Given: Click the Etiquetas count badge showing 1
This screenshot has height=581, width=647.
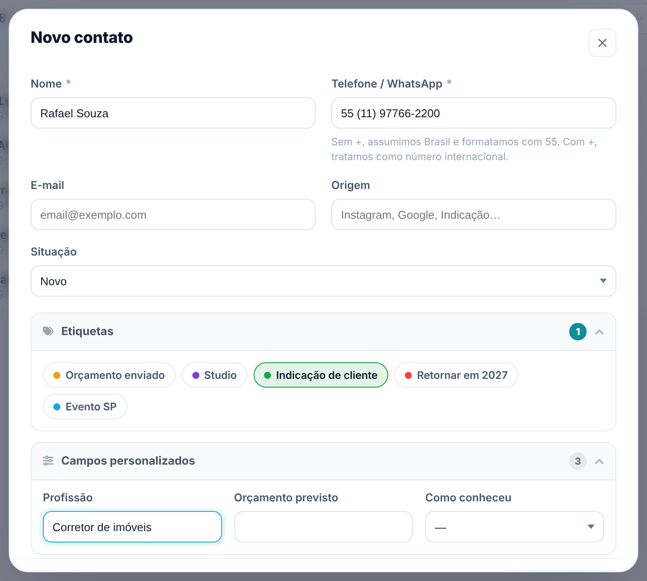Looking at the screenshot, I should coord(578,332).
